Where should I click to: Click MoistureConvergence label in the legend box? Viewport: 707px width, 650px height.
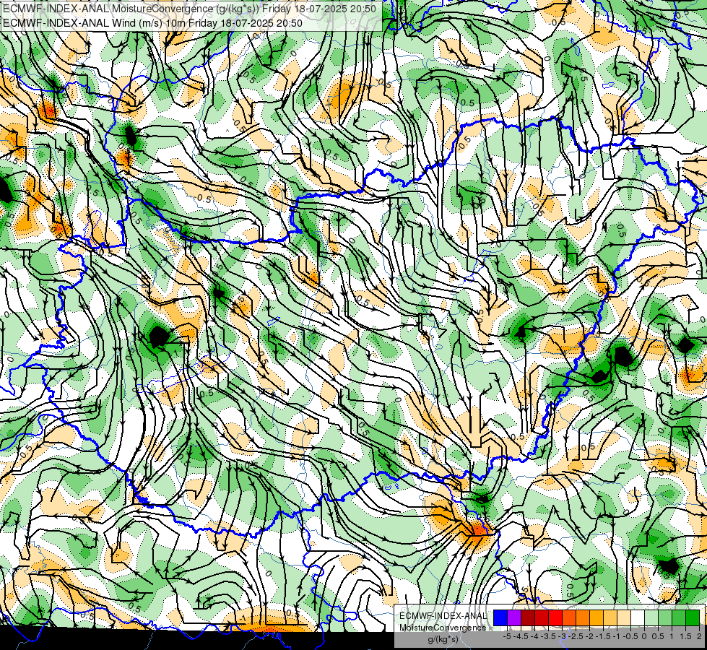(443, 628)
